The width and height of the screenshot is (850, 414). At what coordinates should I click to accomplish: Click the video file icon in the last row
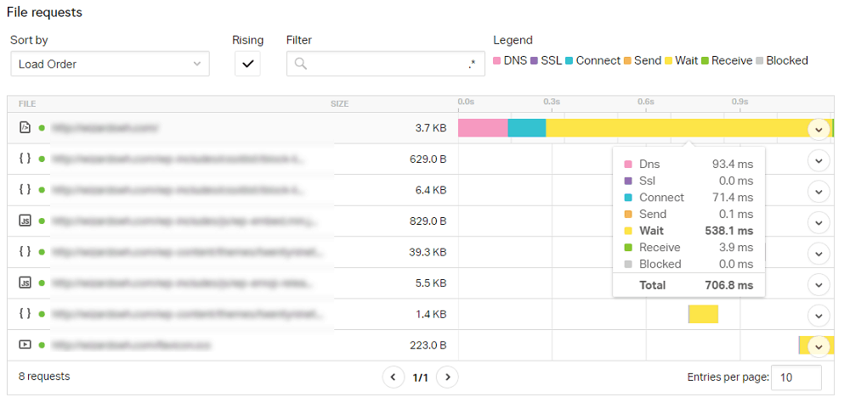tap(25, 344)
